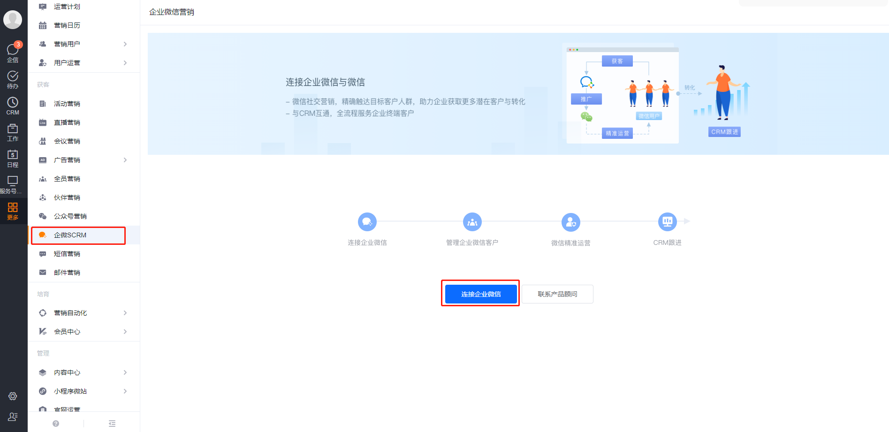
Task: Click the 管理企业微信客户 step circle icon
Action: [472, 222]
